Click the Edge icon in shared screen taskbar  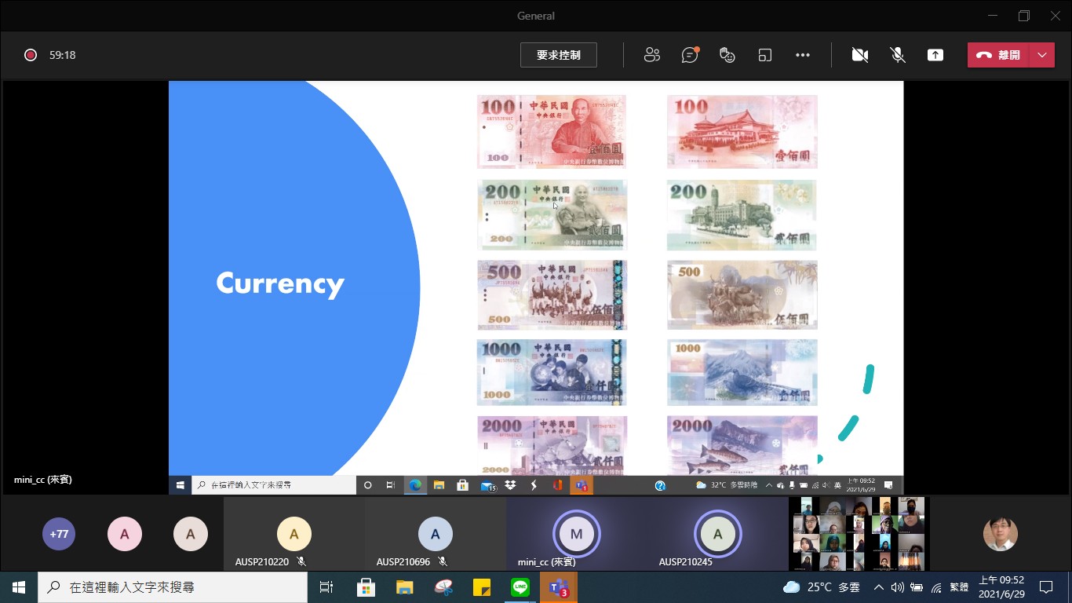coord(415,485)
